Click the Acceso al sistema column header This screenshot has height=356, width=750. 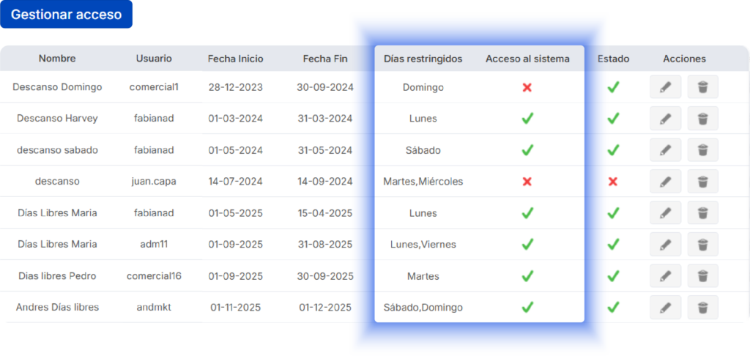527,59
